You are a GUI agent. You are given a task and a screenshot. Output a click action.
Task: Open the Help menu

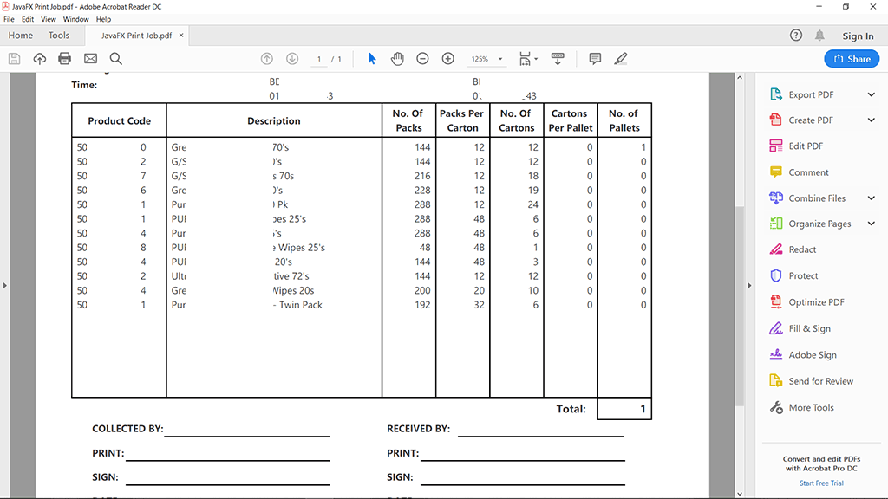(103, 19)
